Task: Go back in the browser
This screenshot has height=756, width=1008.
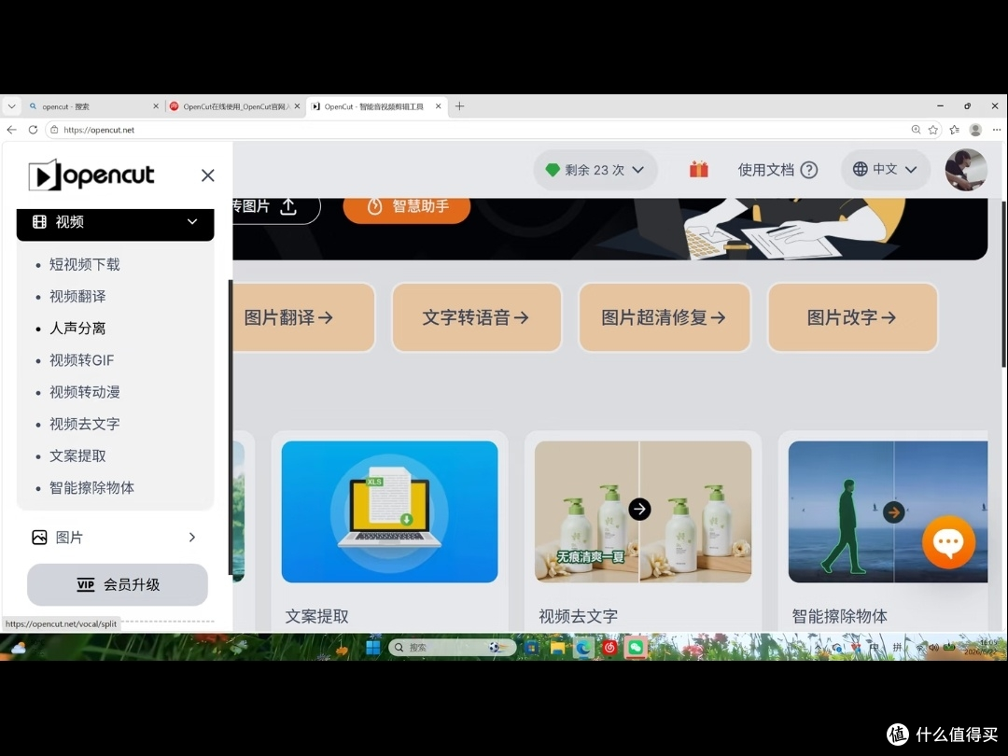Action: tap(11, 130)
